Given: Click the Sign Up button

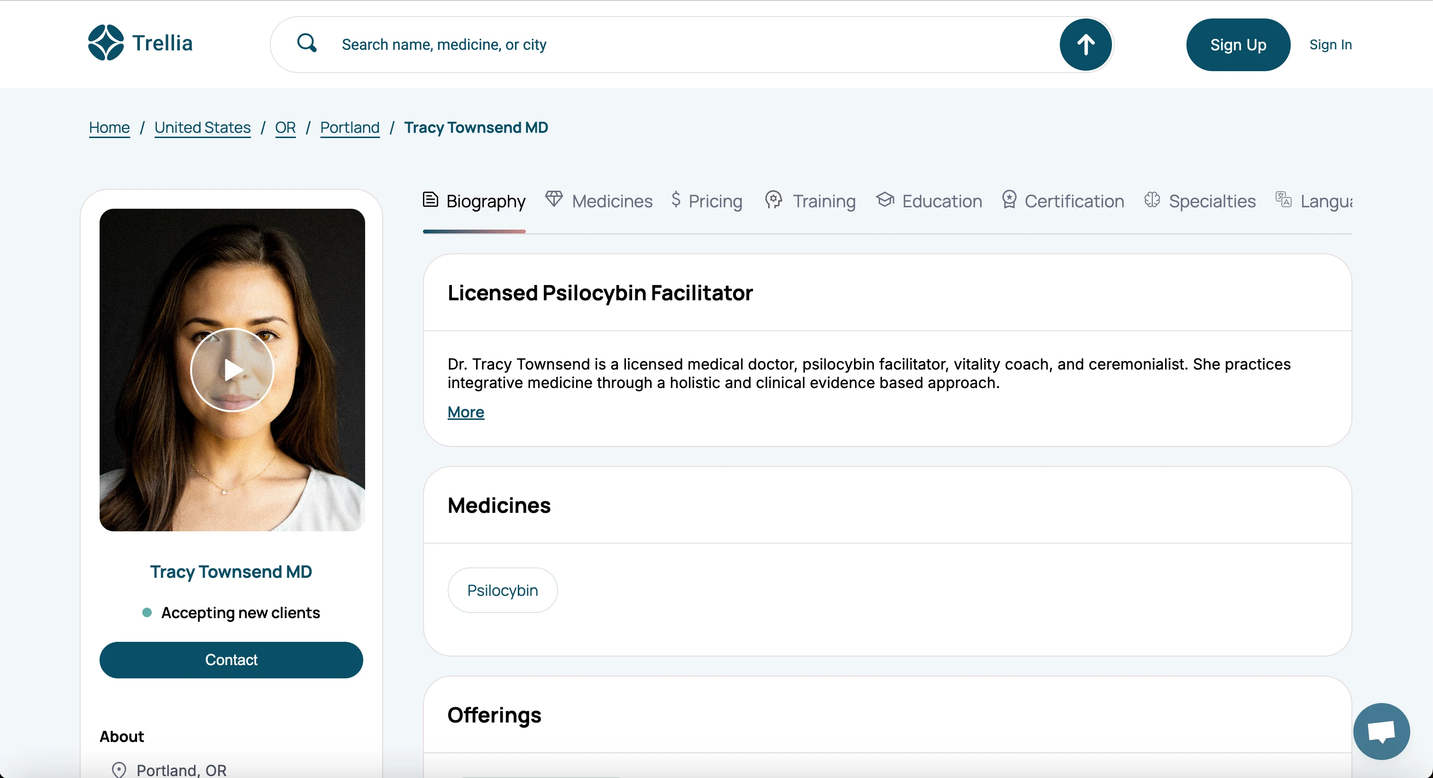Looking at the screenshot, I should coord(1238,45).
